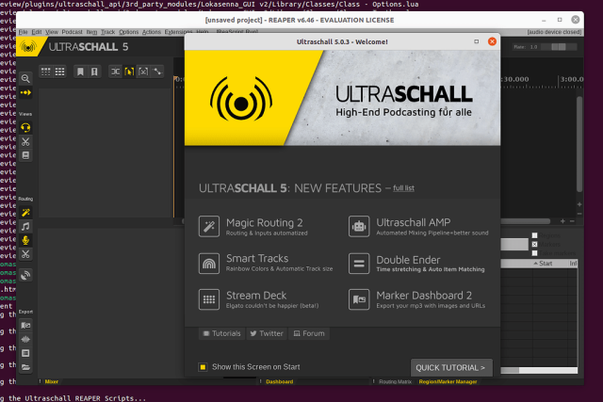
Task: Click the Forum button
Action: click(309, 333)
